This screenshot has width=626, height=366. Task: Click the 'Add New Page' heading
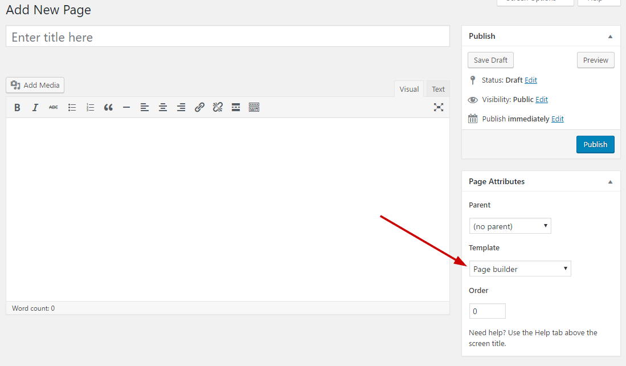point(49,10)
